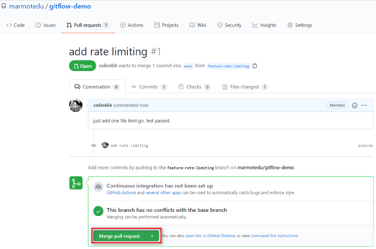Open the add rate limiting commit message
Screen dimensions: 376x249
(x=129, y=146)
